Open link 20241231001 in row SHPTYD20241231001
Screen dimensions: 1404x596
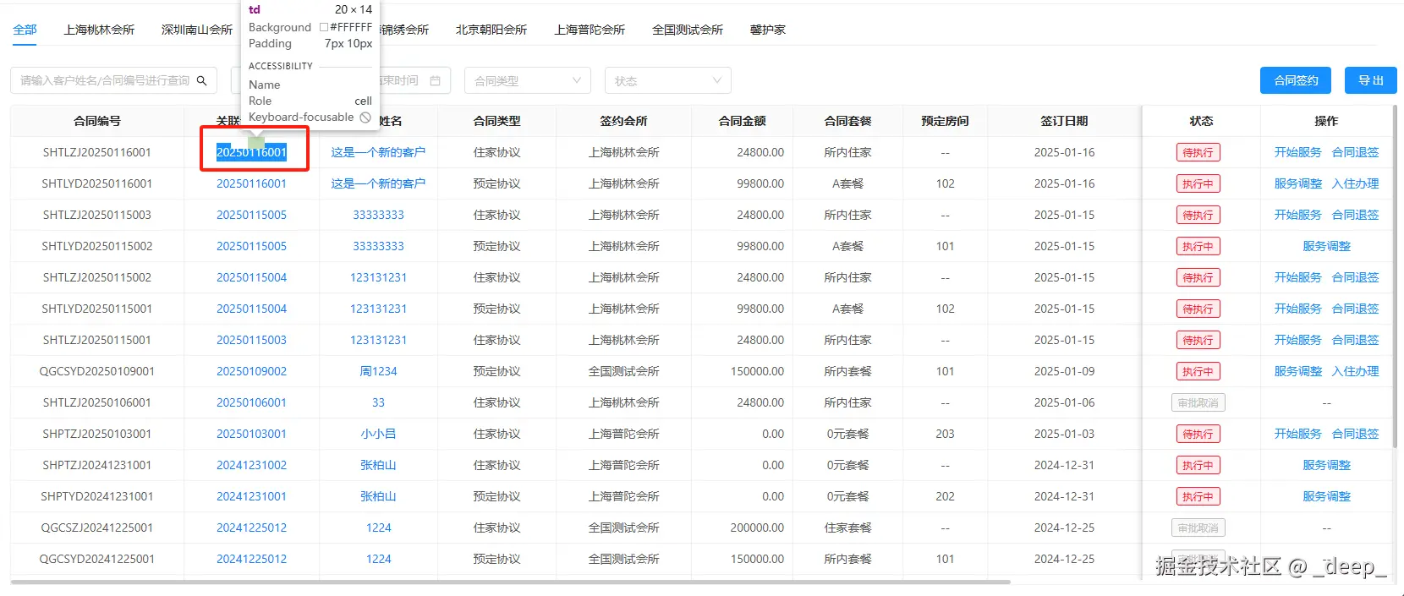[251, 496]
